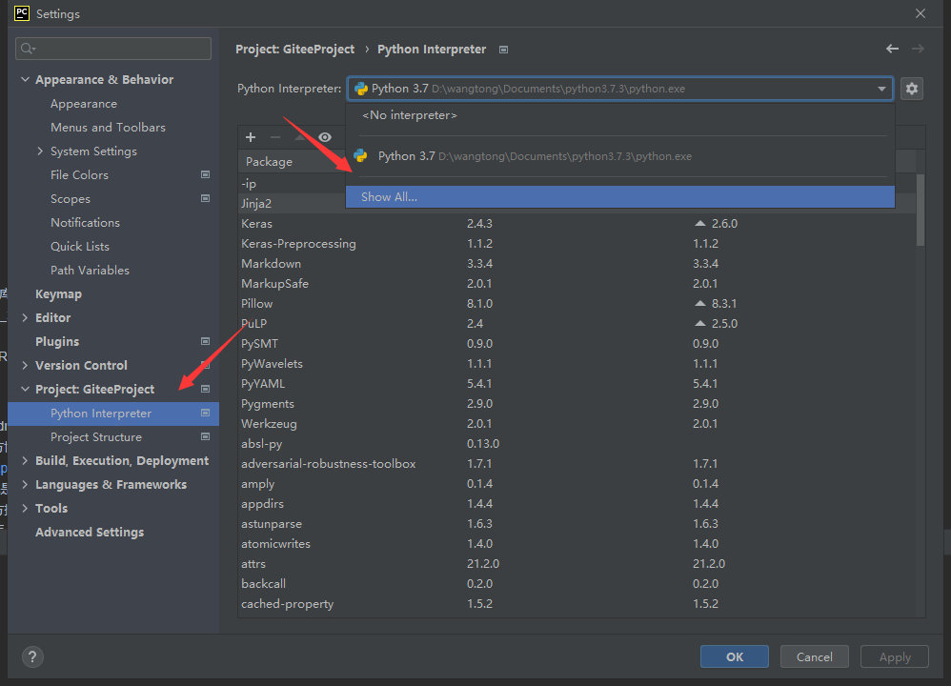The image size is (951, 686).
Task: Click the help question mark icon
Action: [32, 656]
